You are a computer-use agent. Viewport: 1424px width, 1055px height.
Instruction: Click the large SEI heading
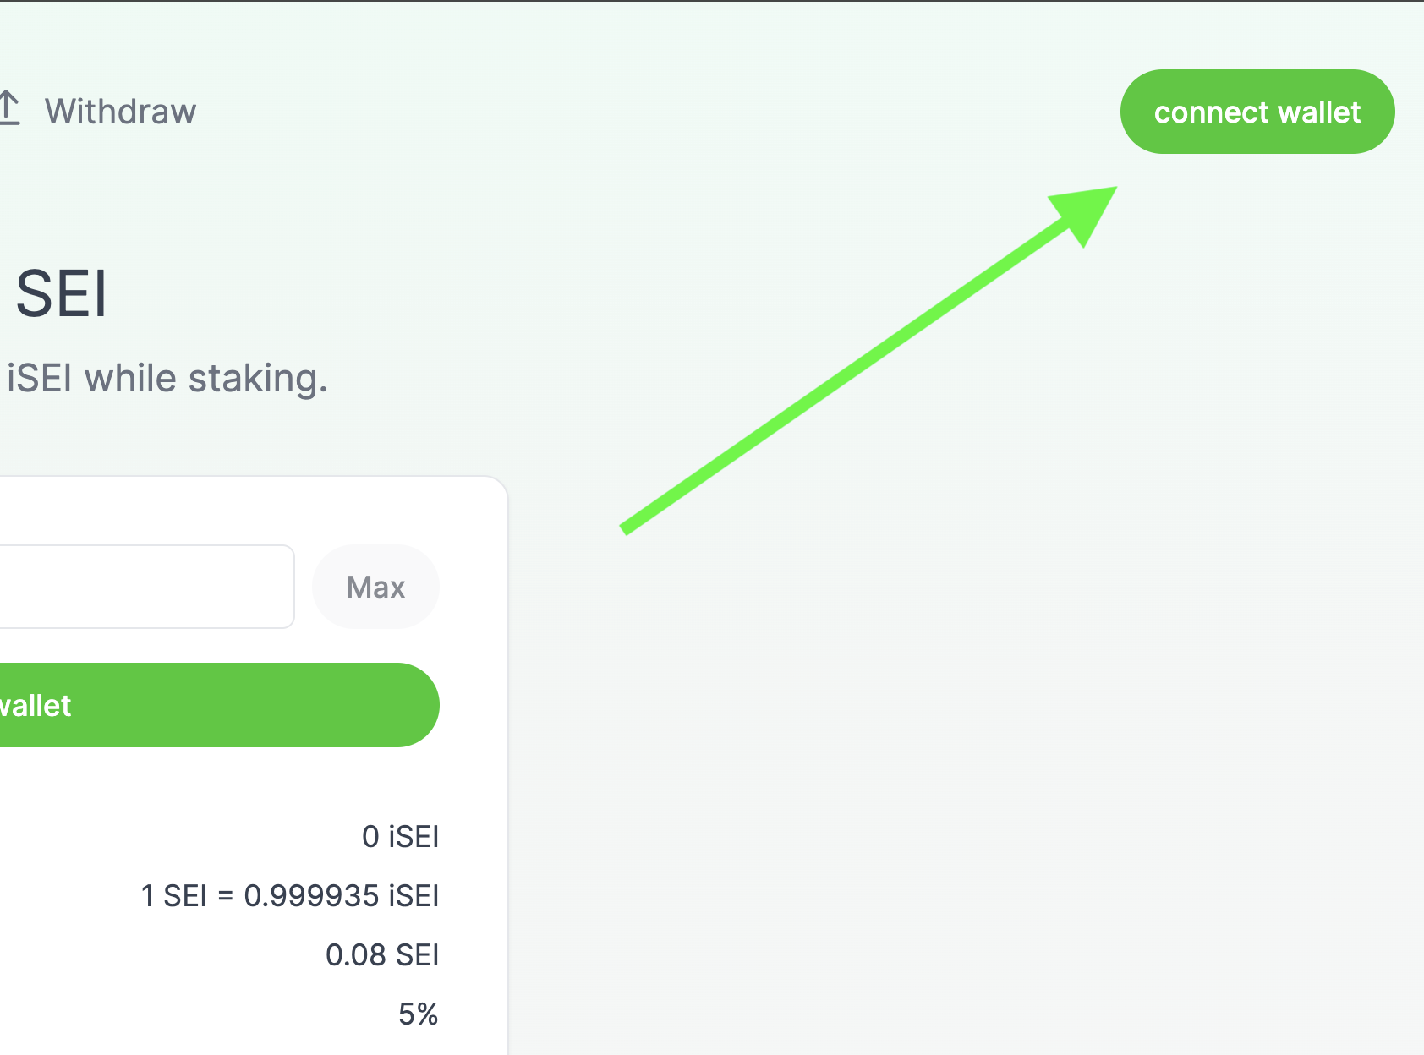point(62,294)
